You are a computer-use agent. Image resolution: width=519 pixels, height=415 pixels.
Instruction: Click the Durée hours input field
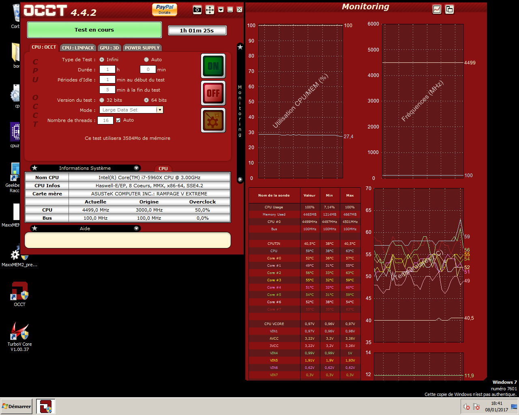pyautogui.click(x=107, y=70)
